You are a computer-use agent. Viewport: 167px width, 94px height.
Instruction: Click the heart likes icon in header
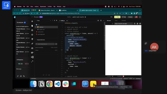[x=111, y=17]
